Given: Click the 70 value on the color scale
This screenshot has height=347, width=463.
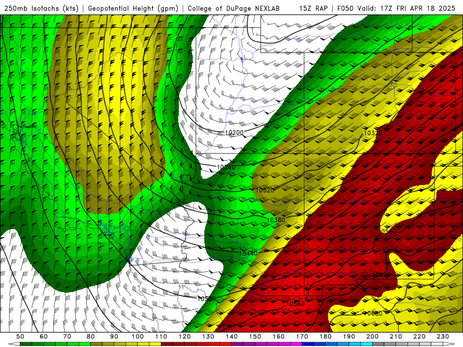Looking at the screenshot, I should (x=67, y=337).
